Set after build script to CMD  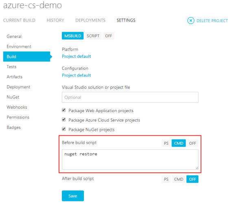point(179,179)
